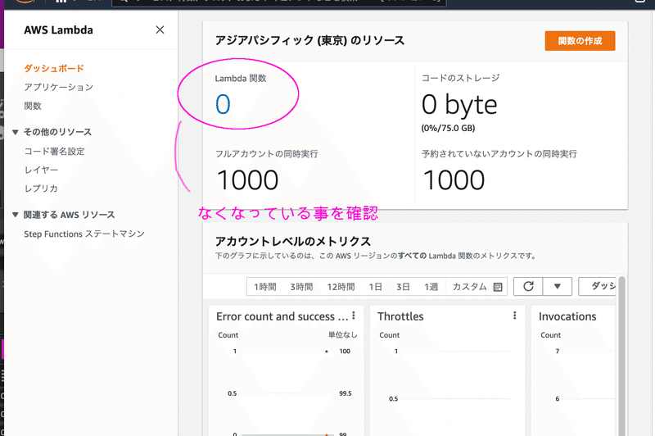Open the カスタム time range picker

(x=477, y=287)
